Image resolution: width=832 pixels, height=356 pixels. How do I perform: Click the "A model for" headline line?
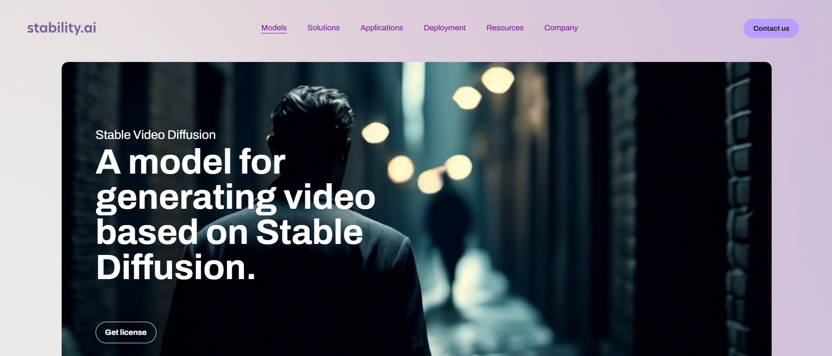190,162
